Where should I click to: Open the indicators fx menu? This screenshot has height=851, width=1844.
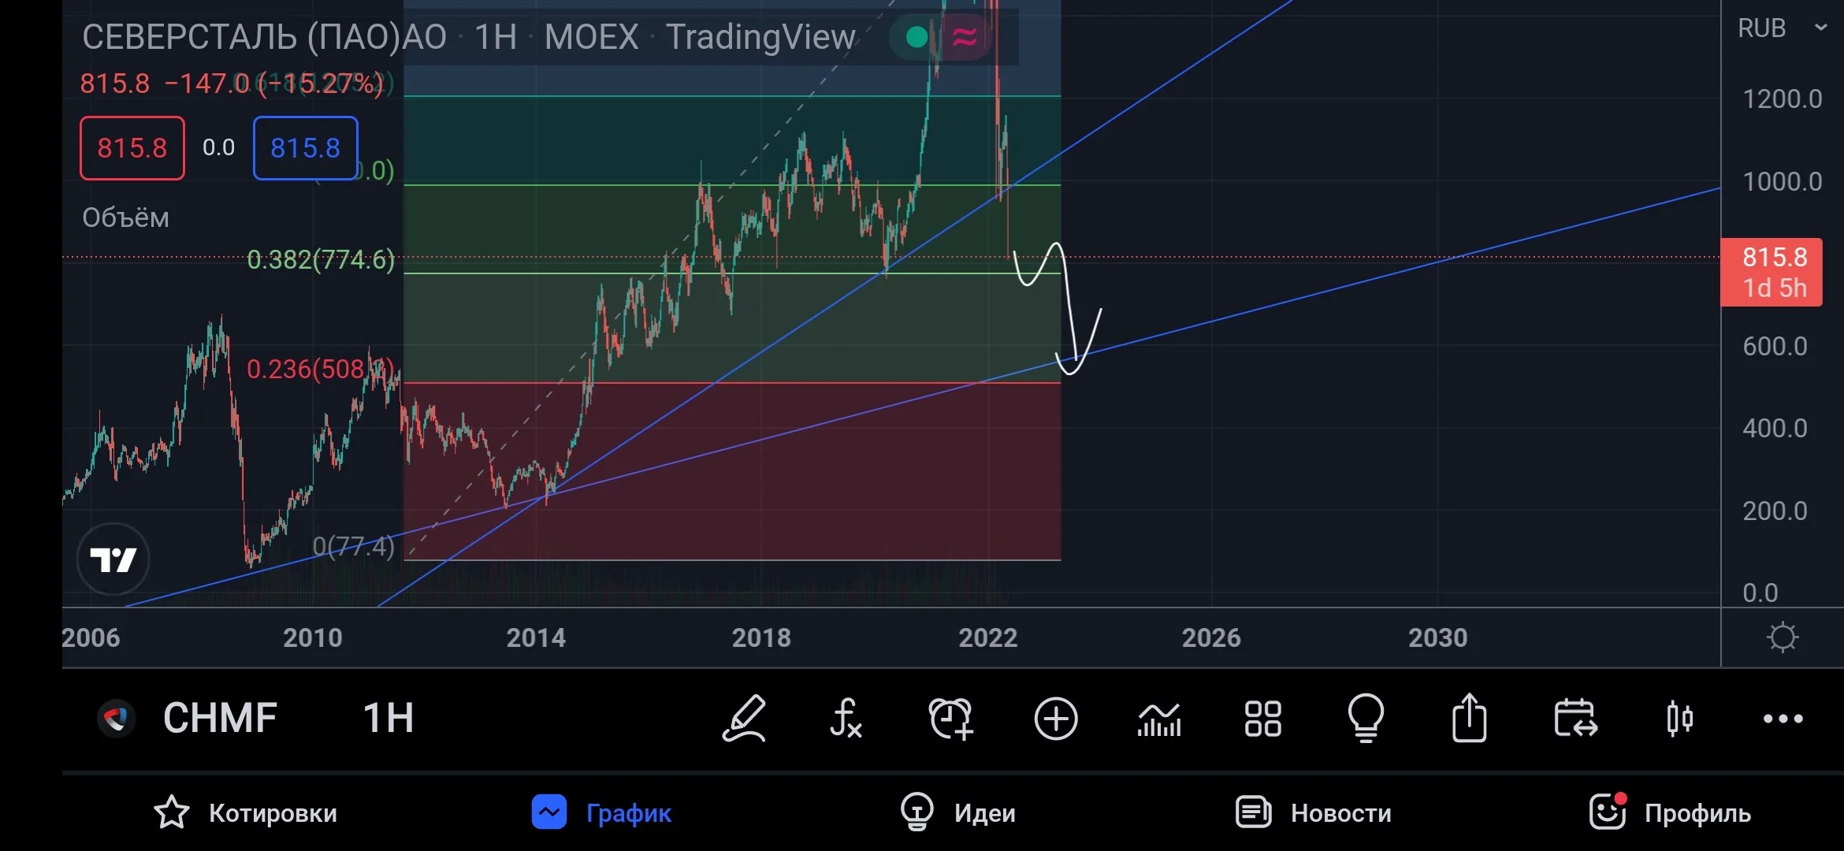click(x=846, y=718)
